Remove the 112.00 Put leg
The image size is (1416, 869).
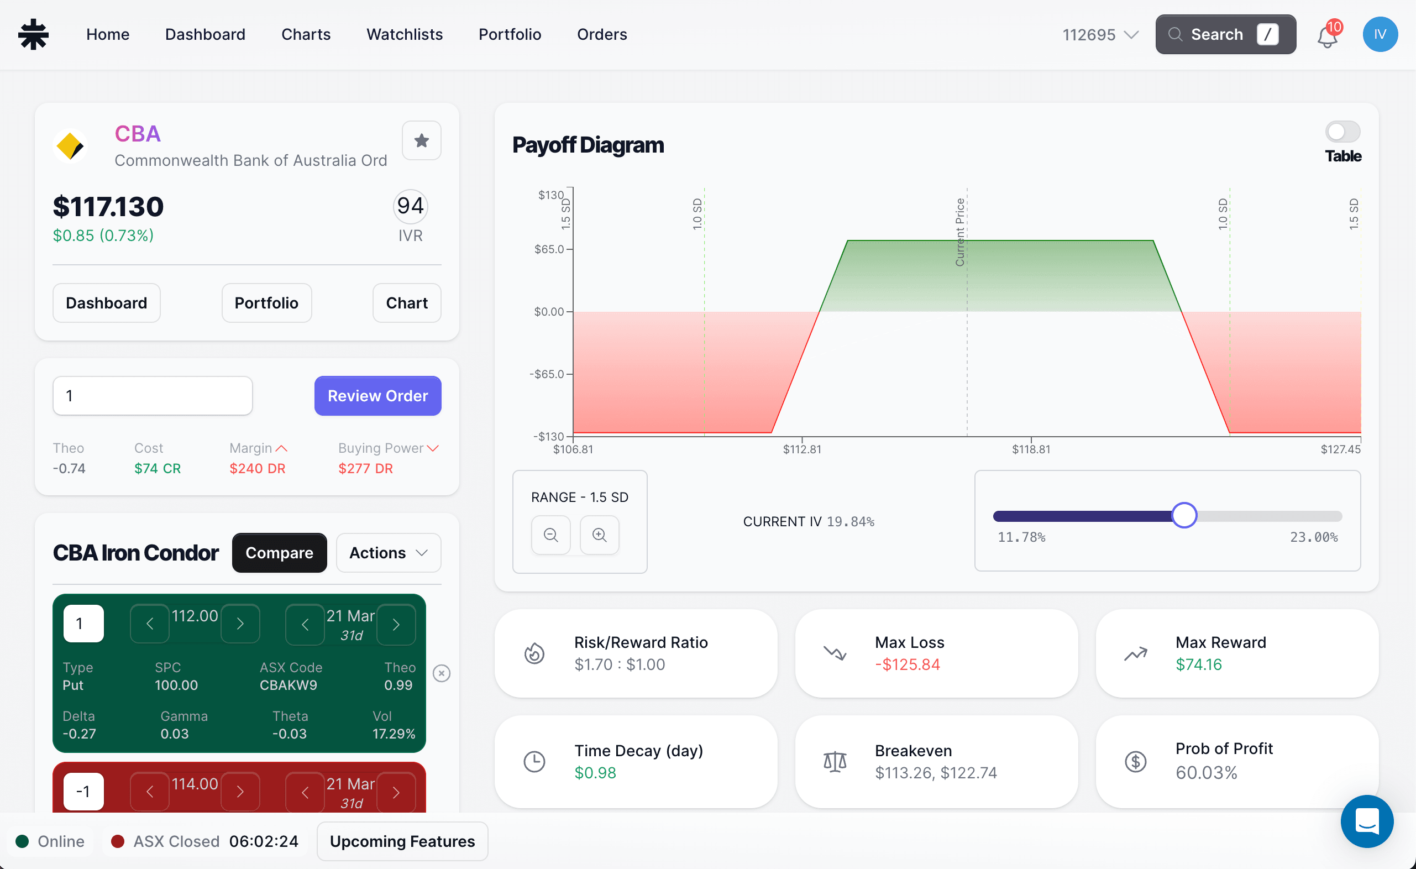pyautogui.click(x=442, y=673)
